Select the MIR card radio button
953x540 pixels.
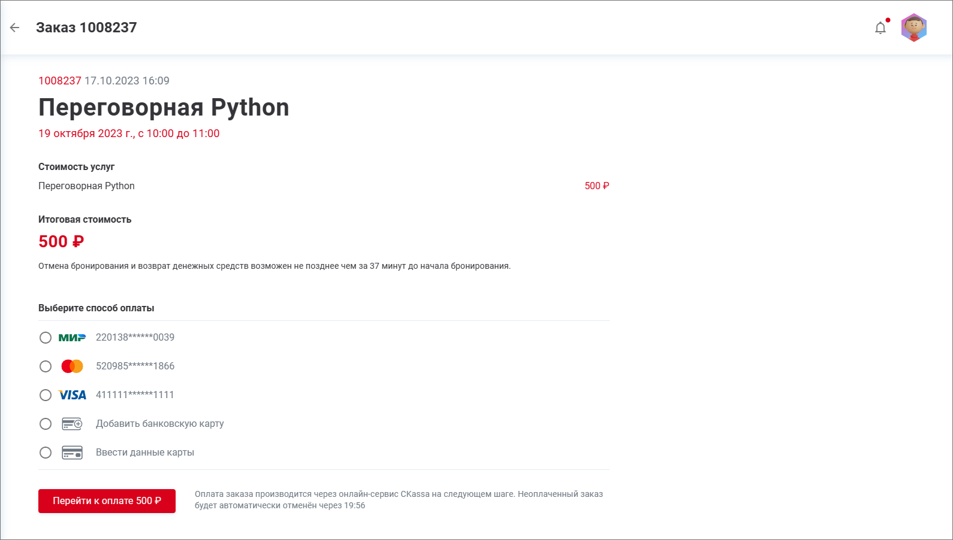[x=46, y=338]
